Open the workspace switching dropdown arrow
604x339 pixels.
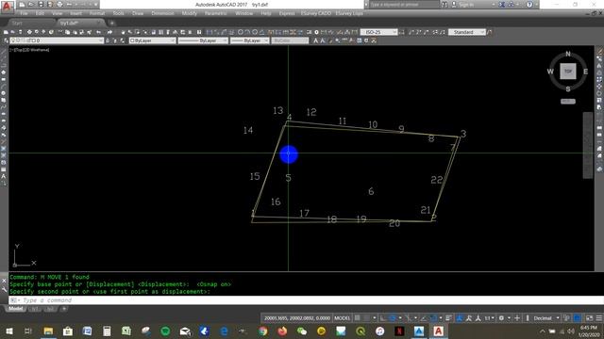tap(509, 318)
